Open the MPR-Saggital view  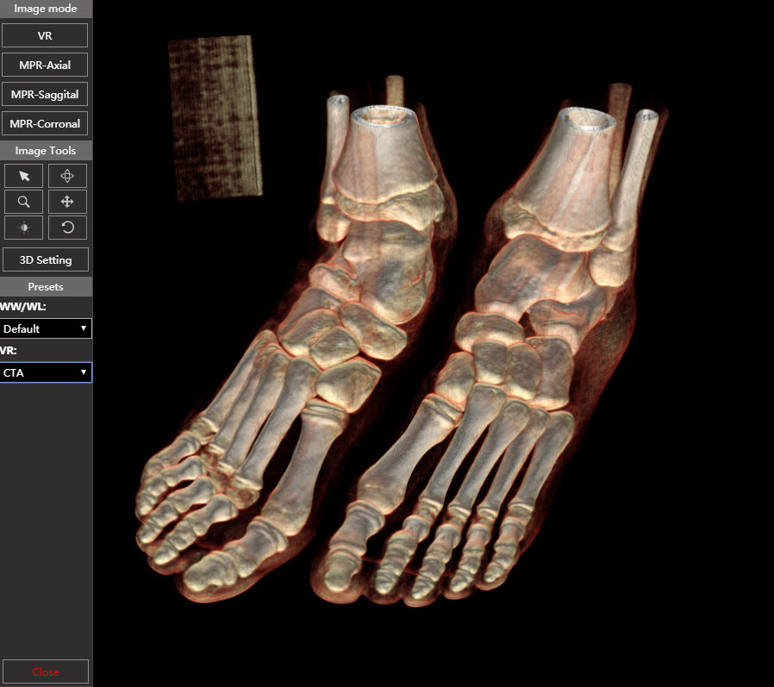pos(45,94)
